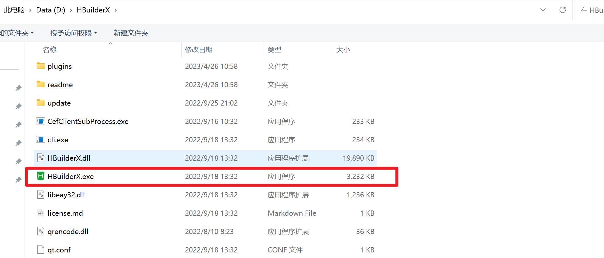This screenshot has width=604, height=258.
Task: Sort by 类型 column header
Action: [x=274, y=50]
